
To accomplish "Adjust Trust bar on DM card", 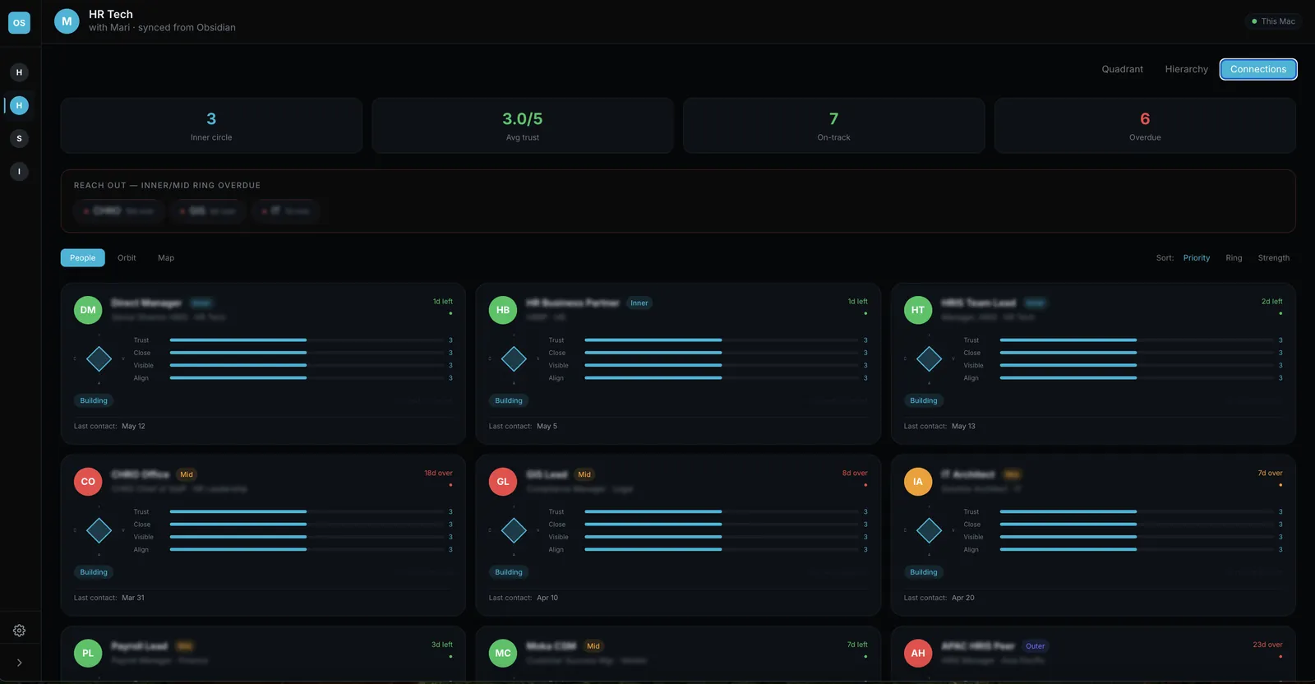I will coord(307,340).
